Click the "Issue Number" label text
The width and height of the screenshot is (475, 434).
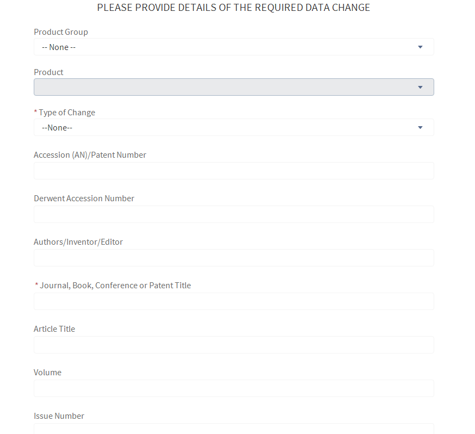pyautogui.click(x=59, y=416)
